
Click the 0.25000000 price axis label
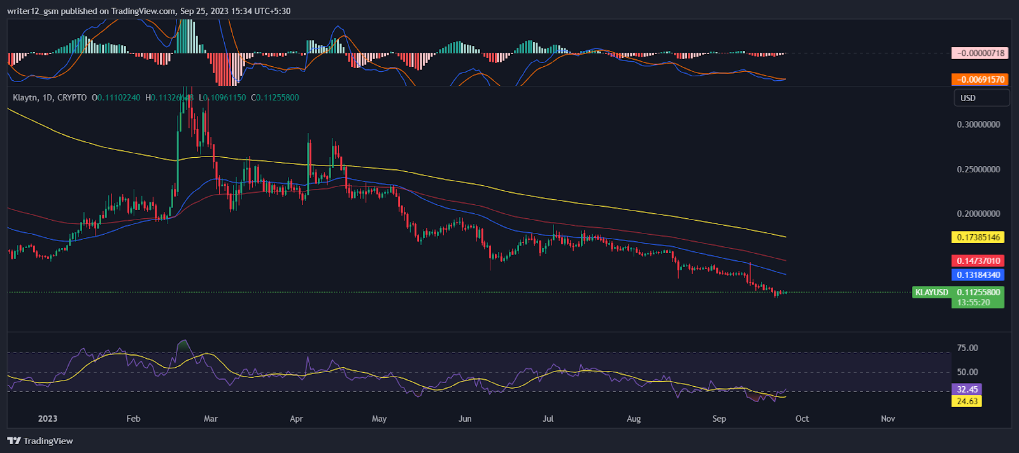coord(978,169)
